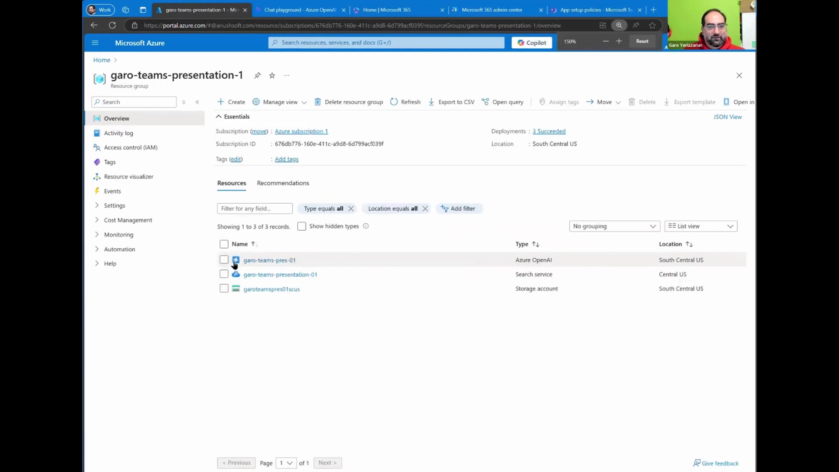Open a new browser tab

pyautogui.click(x=653, y=10)
